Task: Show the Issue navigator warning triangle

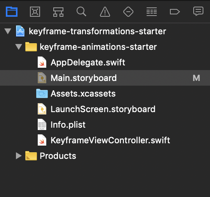Action: tap(105, 12)
